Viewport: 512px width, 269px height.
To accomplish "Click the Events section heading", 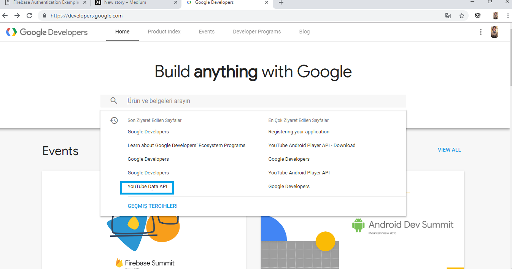I will coord(60,151).
